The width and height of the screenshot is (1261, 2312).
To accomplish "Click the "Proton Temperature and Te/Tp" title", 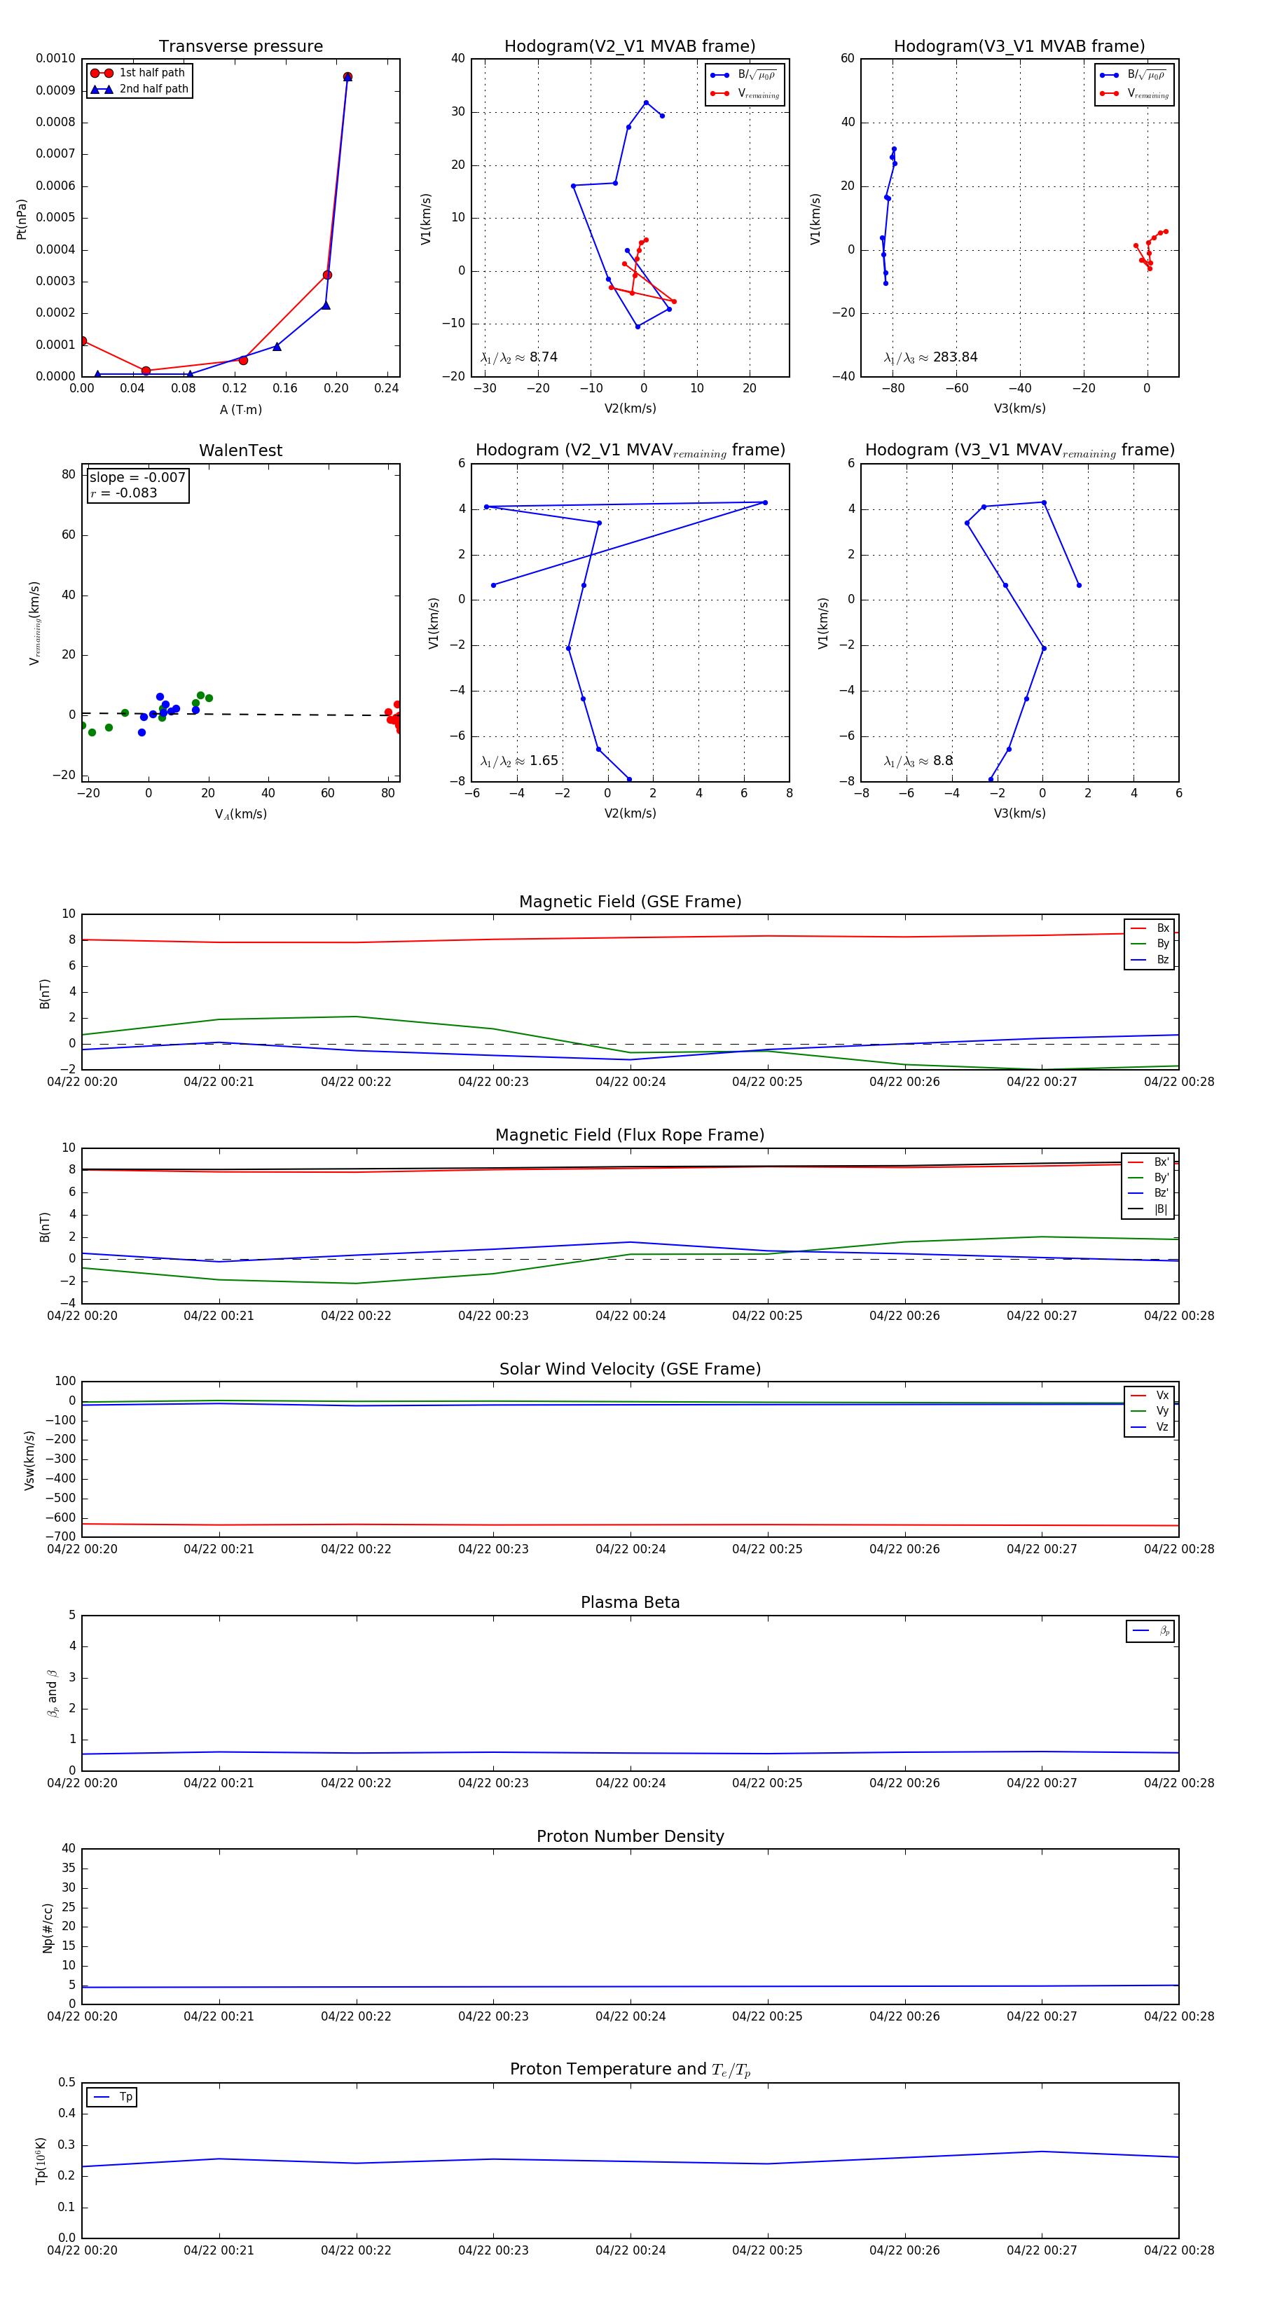I will [x=630, y=2070].
